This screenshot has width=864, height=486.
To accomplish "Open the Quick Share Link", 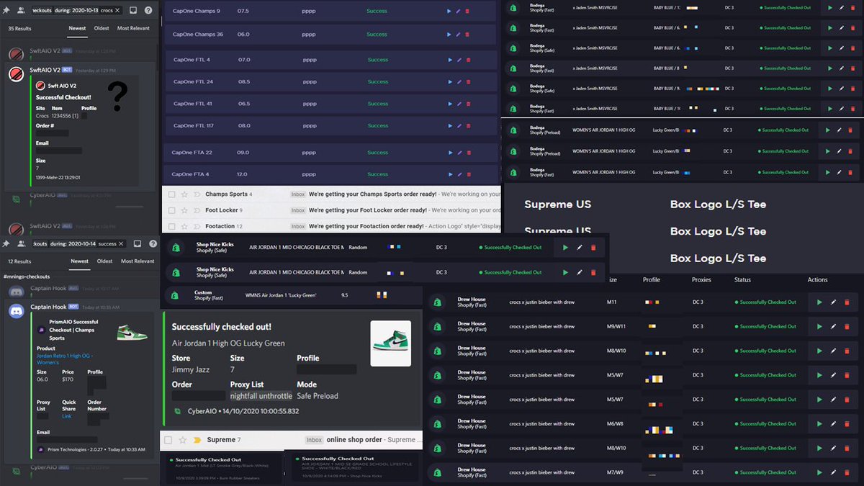I will [x=67, y=416].
